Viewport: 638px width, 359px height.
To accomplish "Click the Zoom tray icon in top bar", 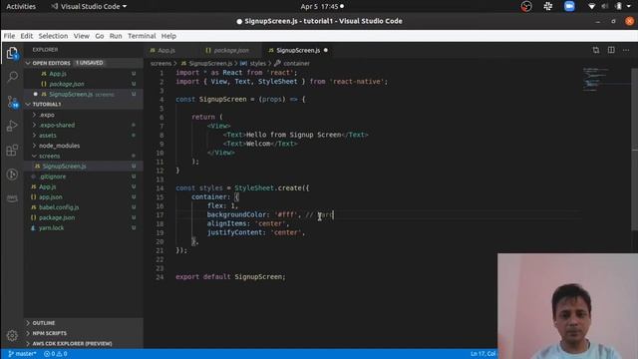I will (569, 7).
